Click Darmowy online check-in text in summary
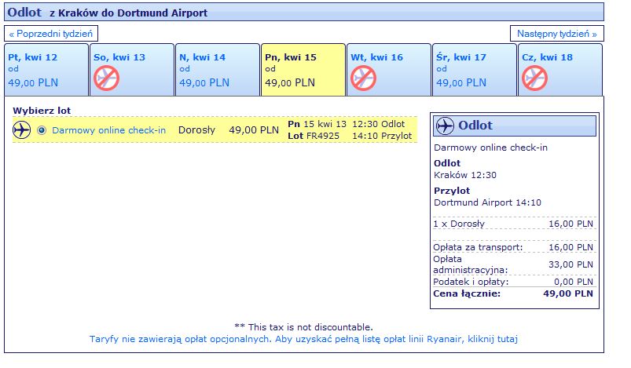The height and width of the screenshot is (368, 631). (x=490, y=148)
